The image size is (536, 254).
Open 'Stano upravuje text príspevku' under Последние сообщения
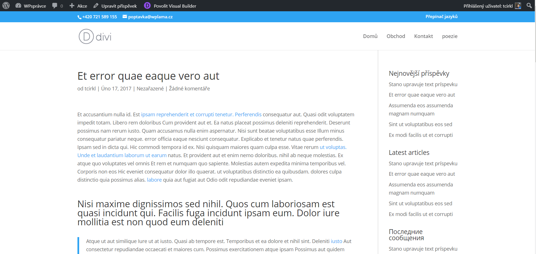pyautogui.click(x=423, y=249)
